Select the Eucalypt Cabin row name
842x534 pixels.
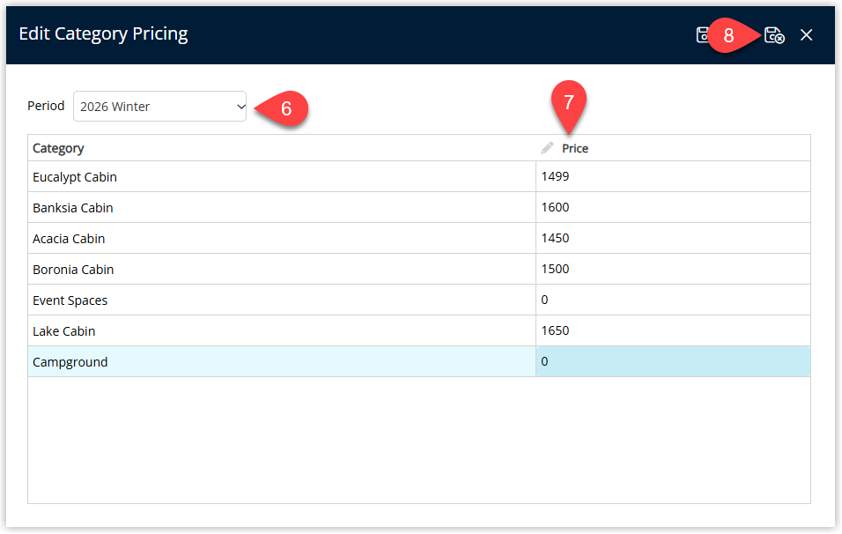pos(75,177)
